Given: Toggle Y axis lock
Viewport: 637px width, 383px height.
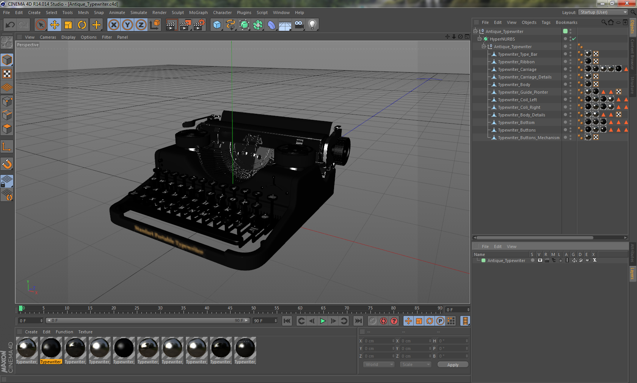Looking at the screenshot, I should (127, 25).
